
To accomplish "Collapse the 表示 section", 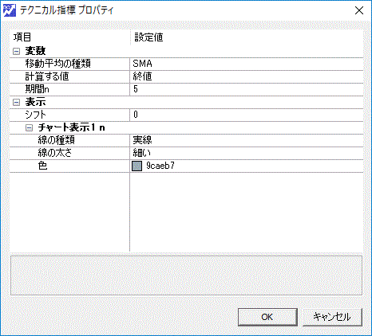I will (17, 102).
